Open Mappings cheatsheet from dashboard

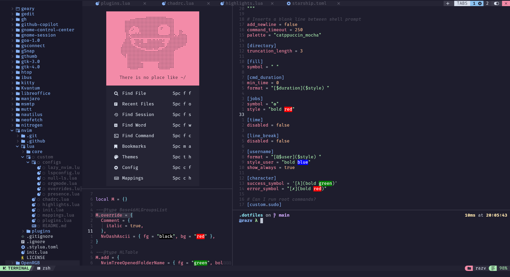pos(153,178)
